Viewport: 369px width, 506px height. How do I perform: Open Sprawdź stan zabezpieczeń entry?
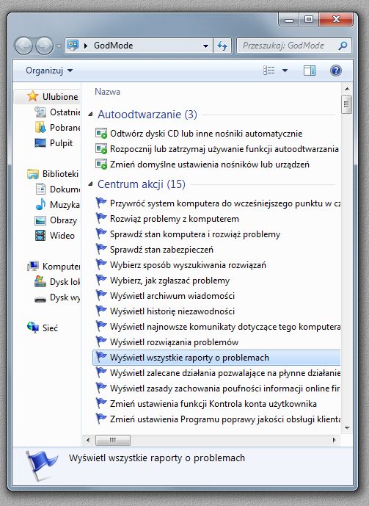[161, 250]
